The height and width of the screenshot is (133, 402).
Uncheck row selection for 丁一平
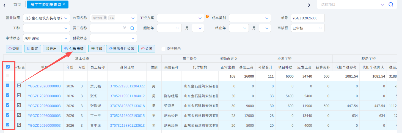8,115
